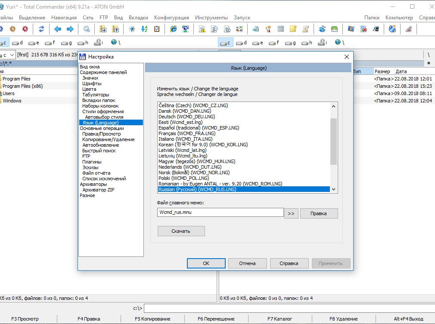Click the yellow new note icon
This screenshot has height=324, width=435.
pyautogui.click(x=293, y=29)
